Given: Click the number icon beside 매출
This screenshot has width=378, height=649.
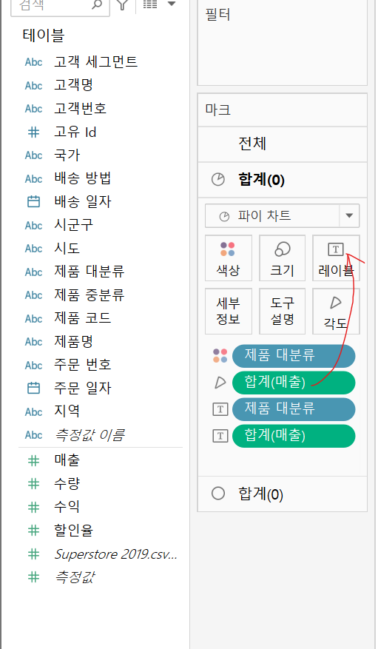Looking at the screenshot, I should 33,460.
